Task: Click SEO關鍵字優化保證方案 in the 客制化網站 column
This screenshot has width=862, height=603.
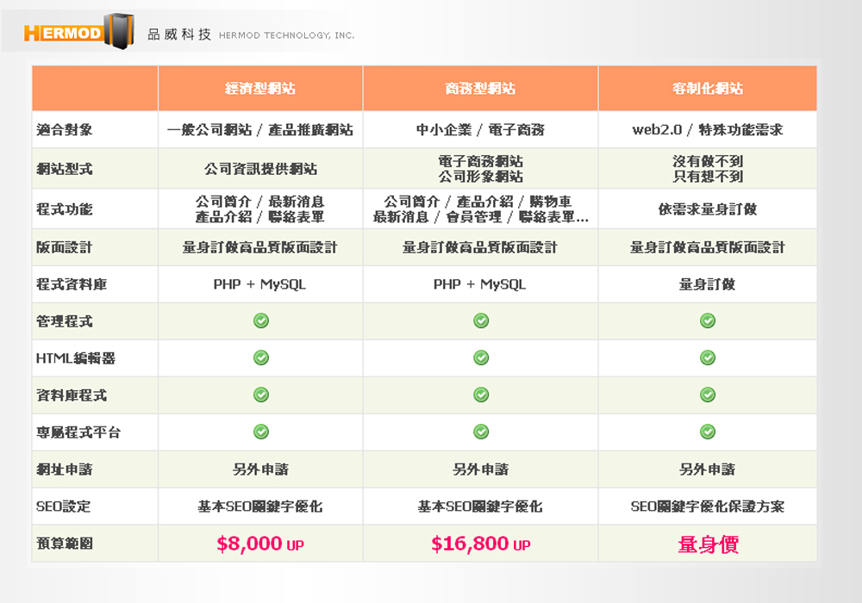Action: point(708,507)
